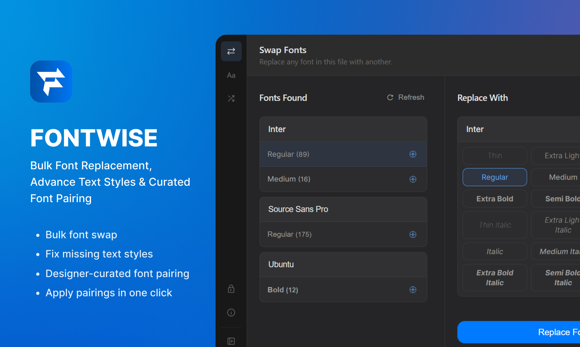This screenshot has height=347, width=580.
Task: Click 'Replace any font in this file' subtitle
Action: [x=326, y=62]
